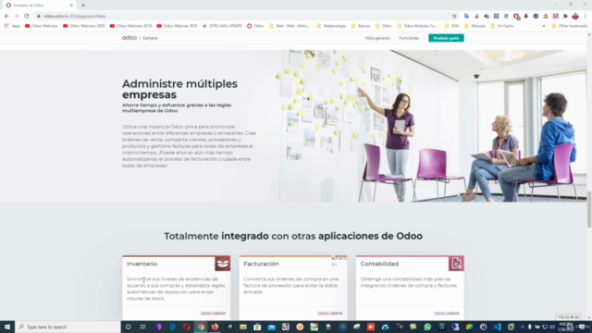Open the DOII bookmarks folder

click(451, 26)
